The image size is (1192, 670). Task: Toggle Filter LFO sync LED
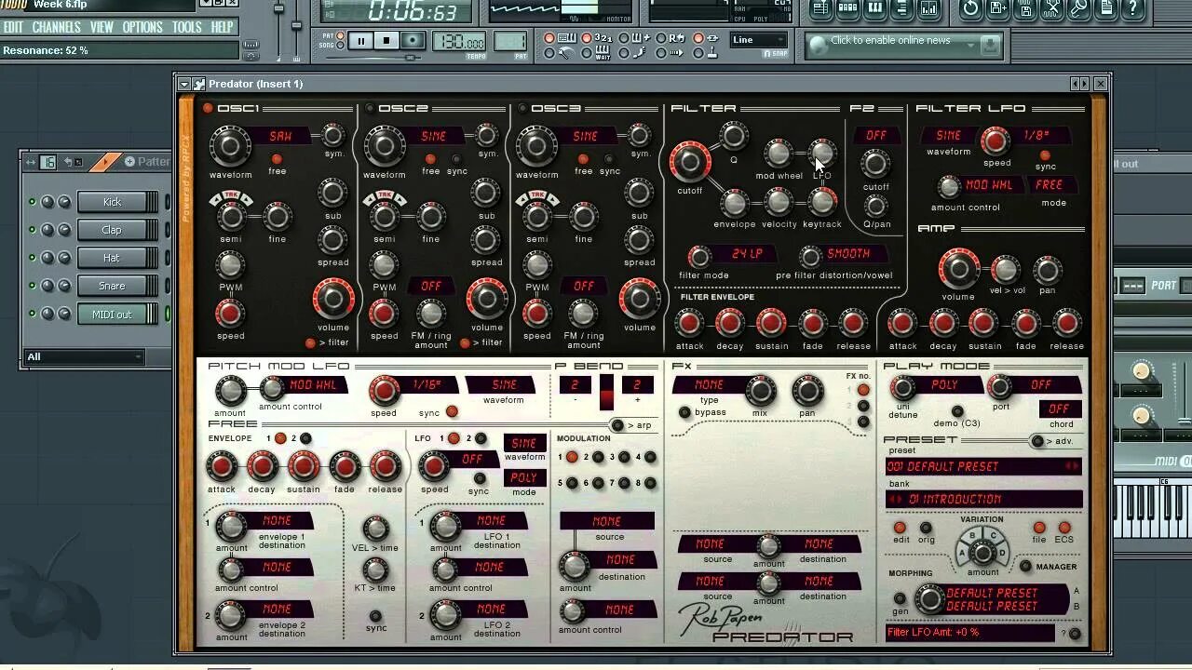point(1045,155)
